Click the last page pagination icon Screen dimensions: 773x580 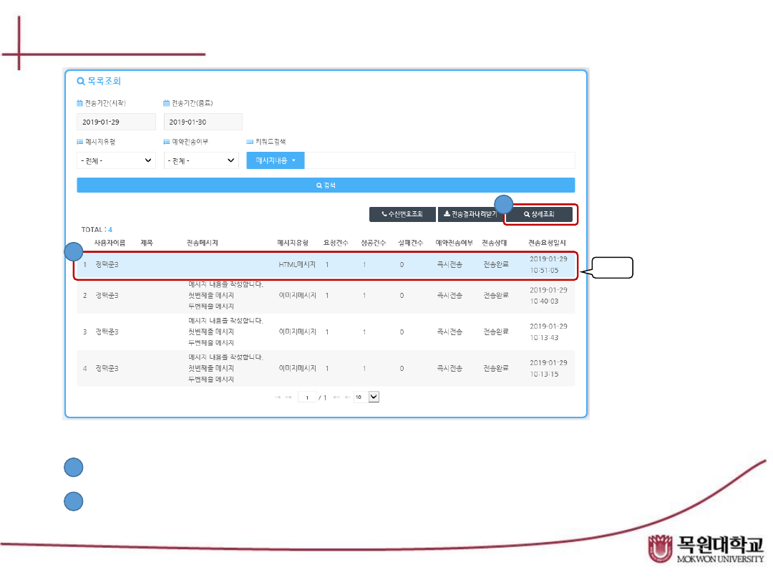pos(347,397)
